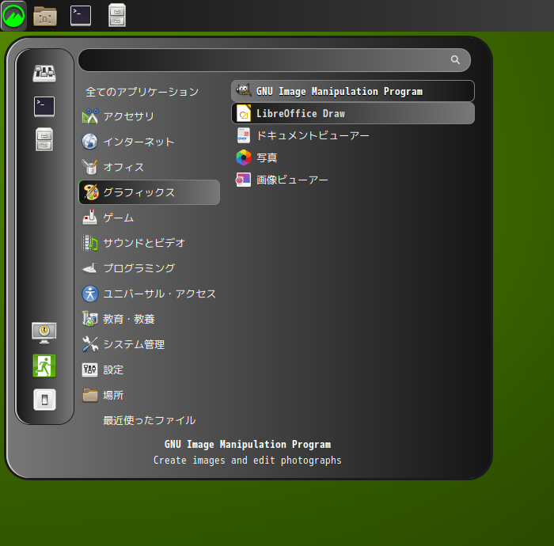This screenshot has height=546, width=554.
Task: Click the magnifier search icon
Action: point(455,60)
